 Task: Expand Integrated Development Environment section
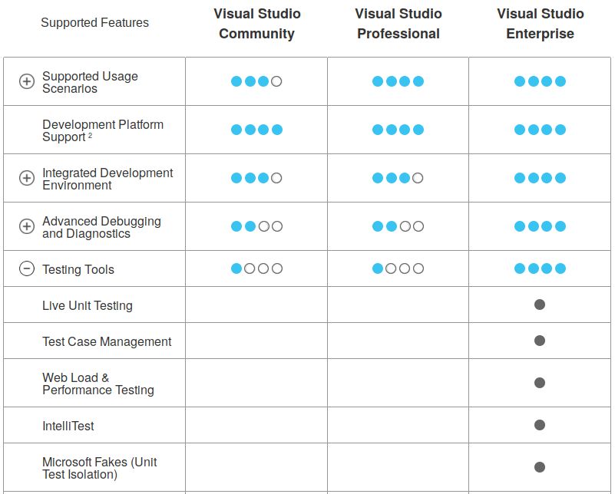27,178
